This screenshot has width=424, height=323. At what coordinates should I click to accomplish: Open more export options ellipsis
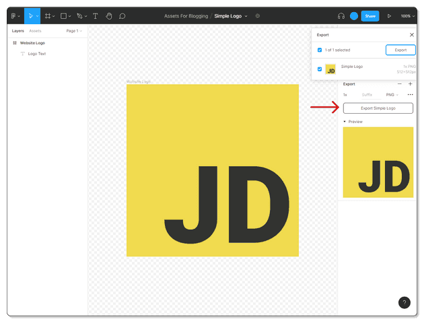tap(411, 95)
